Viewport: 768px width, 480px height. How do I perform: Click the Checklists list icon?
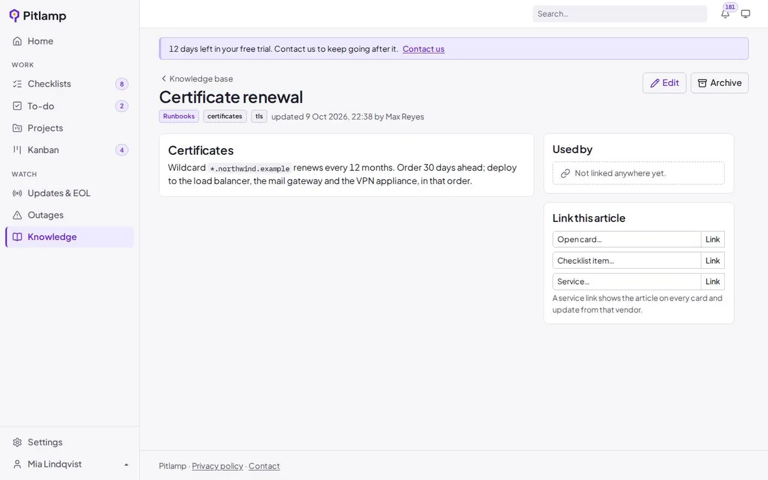pos(17,84)
